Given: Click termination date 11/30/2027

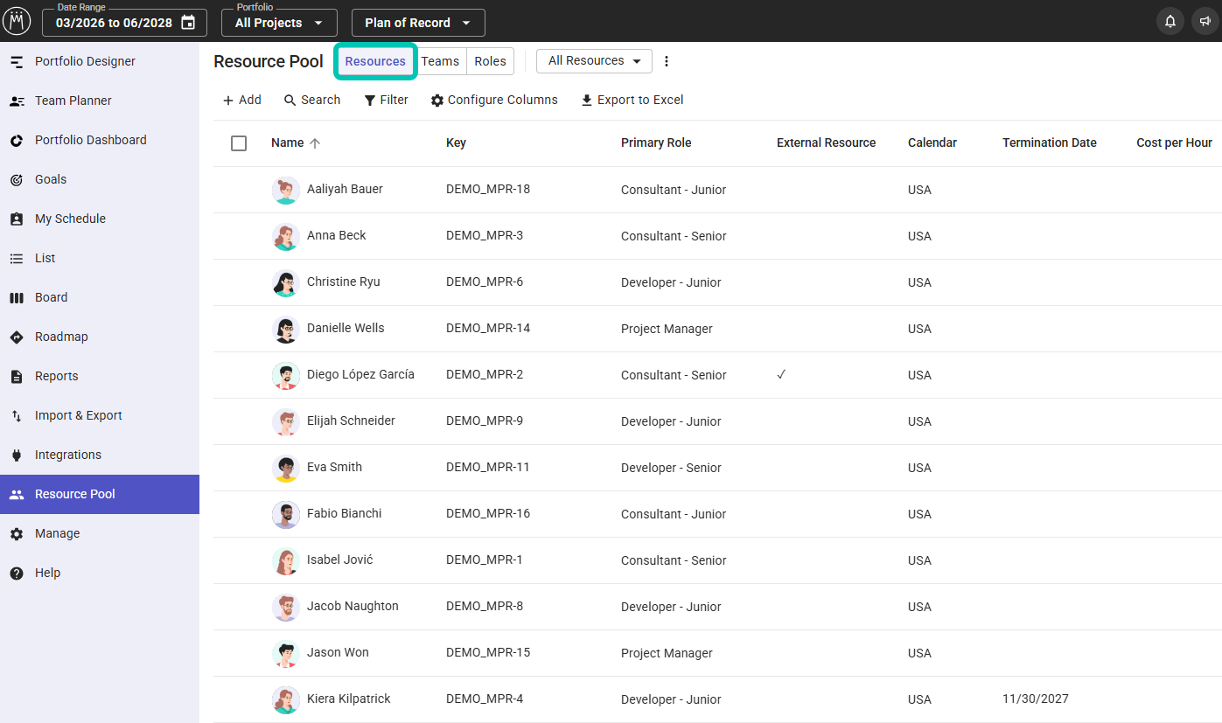Looking at the screenshot, I should pyautogui.click(x=1036, y=699).
